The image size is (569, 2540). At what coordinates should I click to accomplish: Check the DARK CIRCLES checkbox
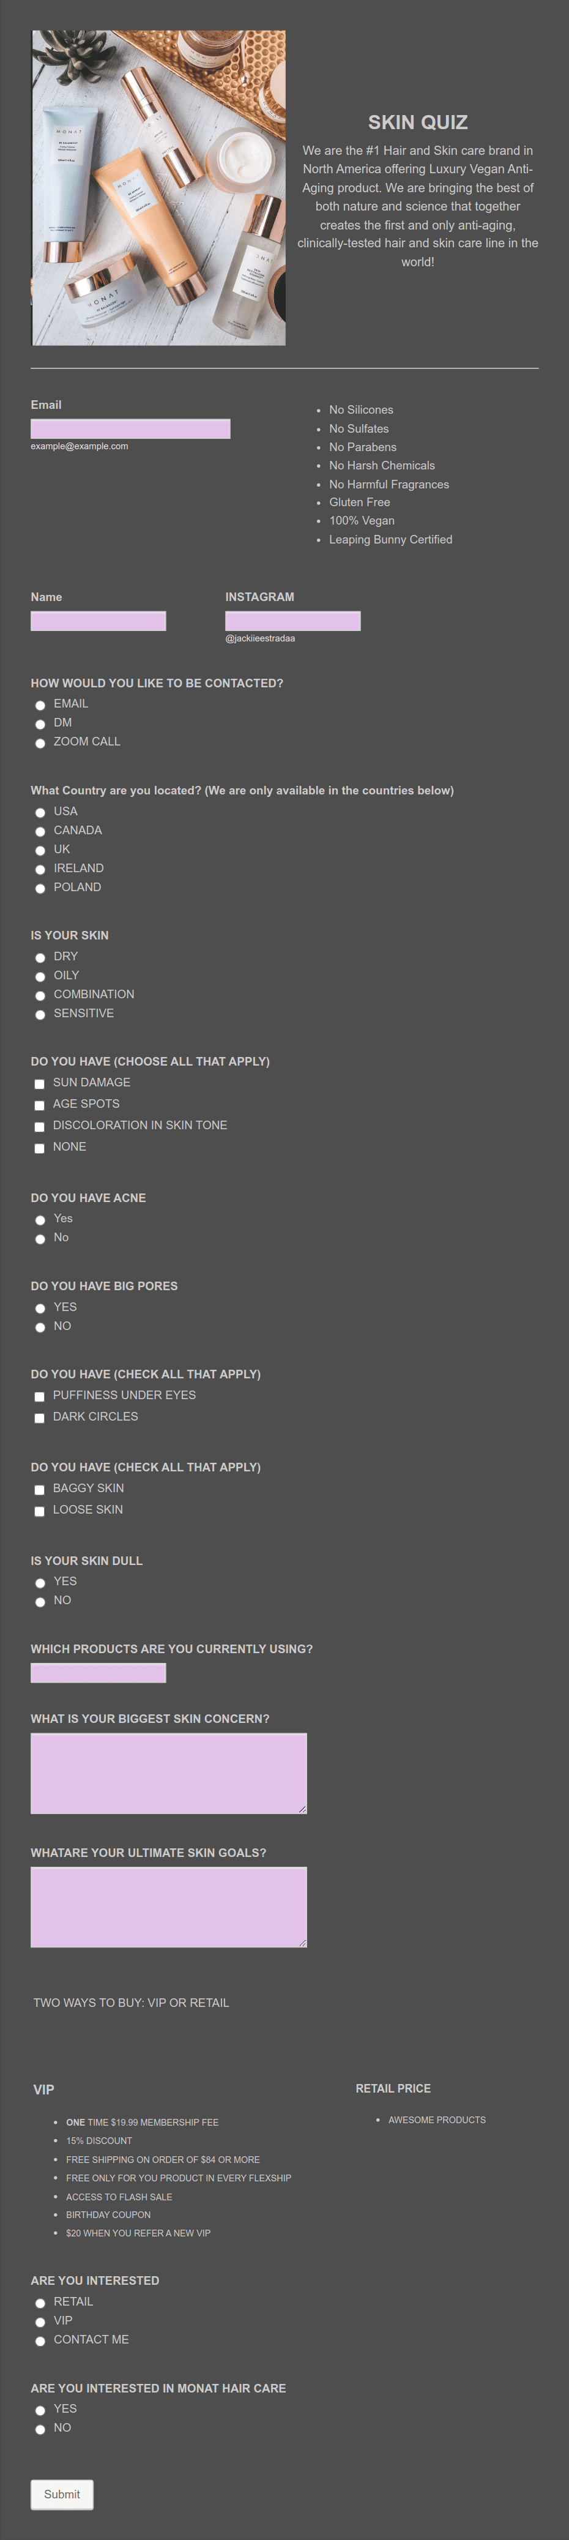pyautogui.click(x=39, y=1418)
